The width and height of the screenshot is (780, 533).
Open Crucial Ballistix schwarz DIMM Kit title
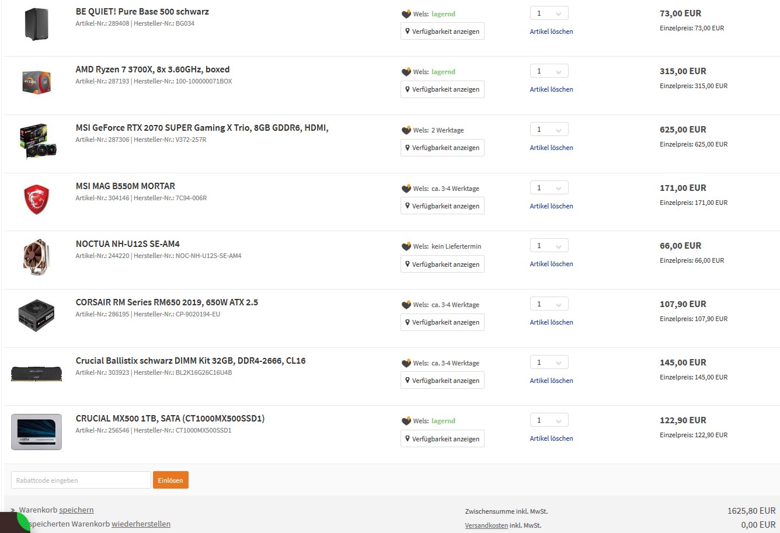[x=190, y=361]
